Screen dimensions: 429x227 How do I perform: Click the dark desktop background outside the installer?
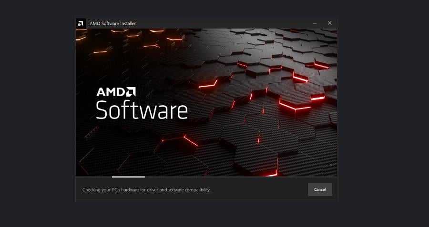pyautogui.click(x=383, y=109)
